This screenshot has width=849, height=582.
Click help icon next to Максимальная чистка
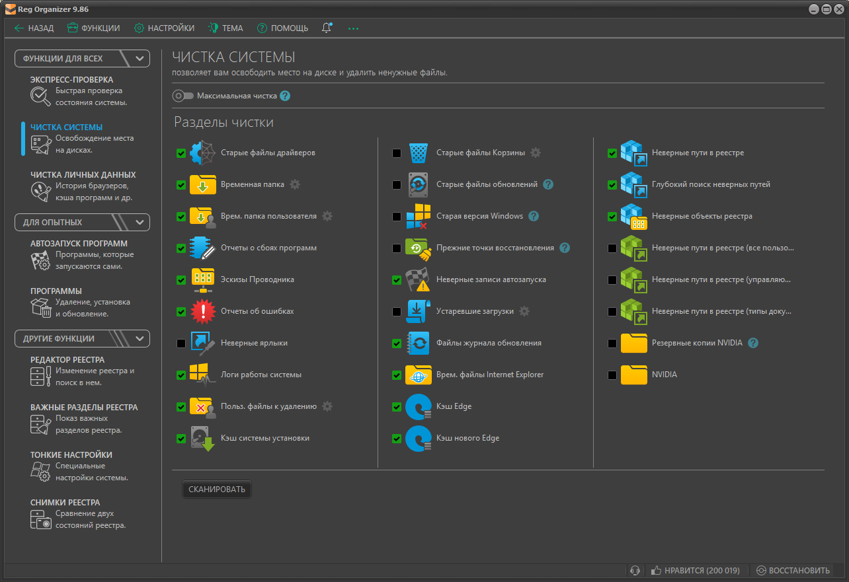pyautogui.click(x=285, y=96)
